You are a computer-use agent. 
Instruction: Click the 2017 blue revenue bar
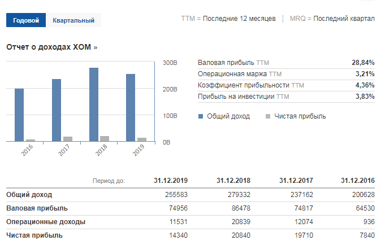[57, 110]
